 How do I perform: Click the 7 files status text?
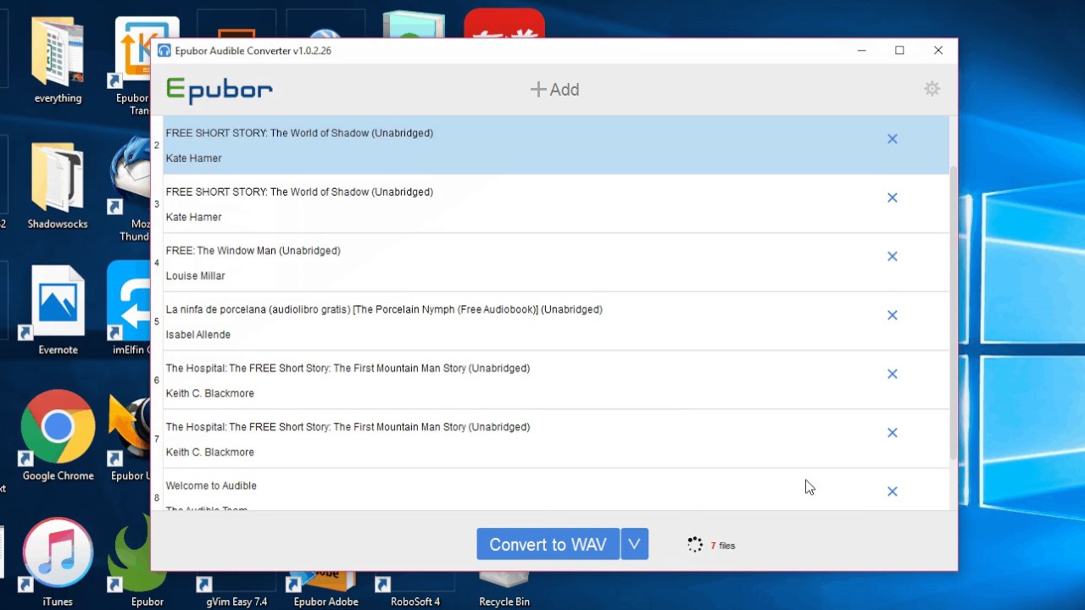pyautogui.click(x=723, y=546)
